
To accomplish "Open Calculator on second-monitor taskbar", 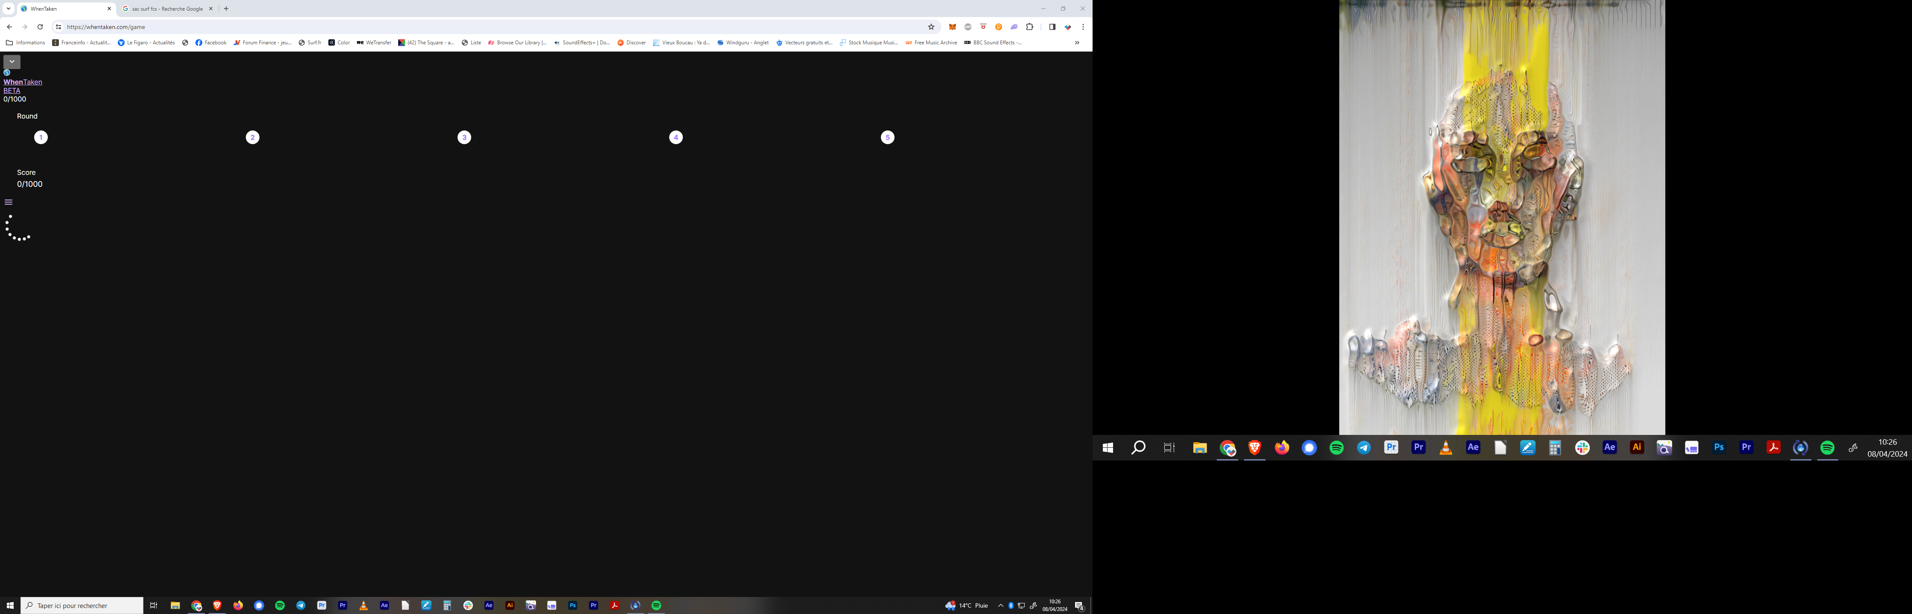I will point(1555,447).
